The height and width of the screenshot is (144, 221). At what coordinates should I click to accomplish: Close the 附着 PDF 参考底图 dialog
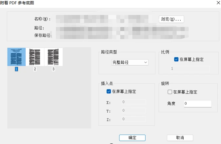click(218, 3)
